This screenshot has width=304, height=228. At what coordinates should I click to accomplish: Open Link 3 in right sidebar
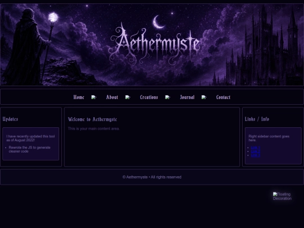256,155
